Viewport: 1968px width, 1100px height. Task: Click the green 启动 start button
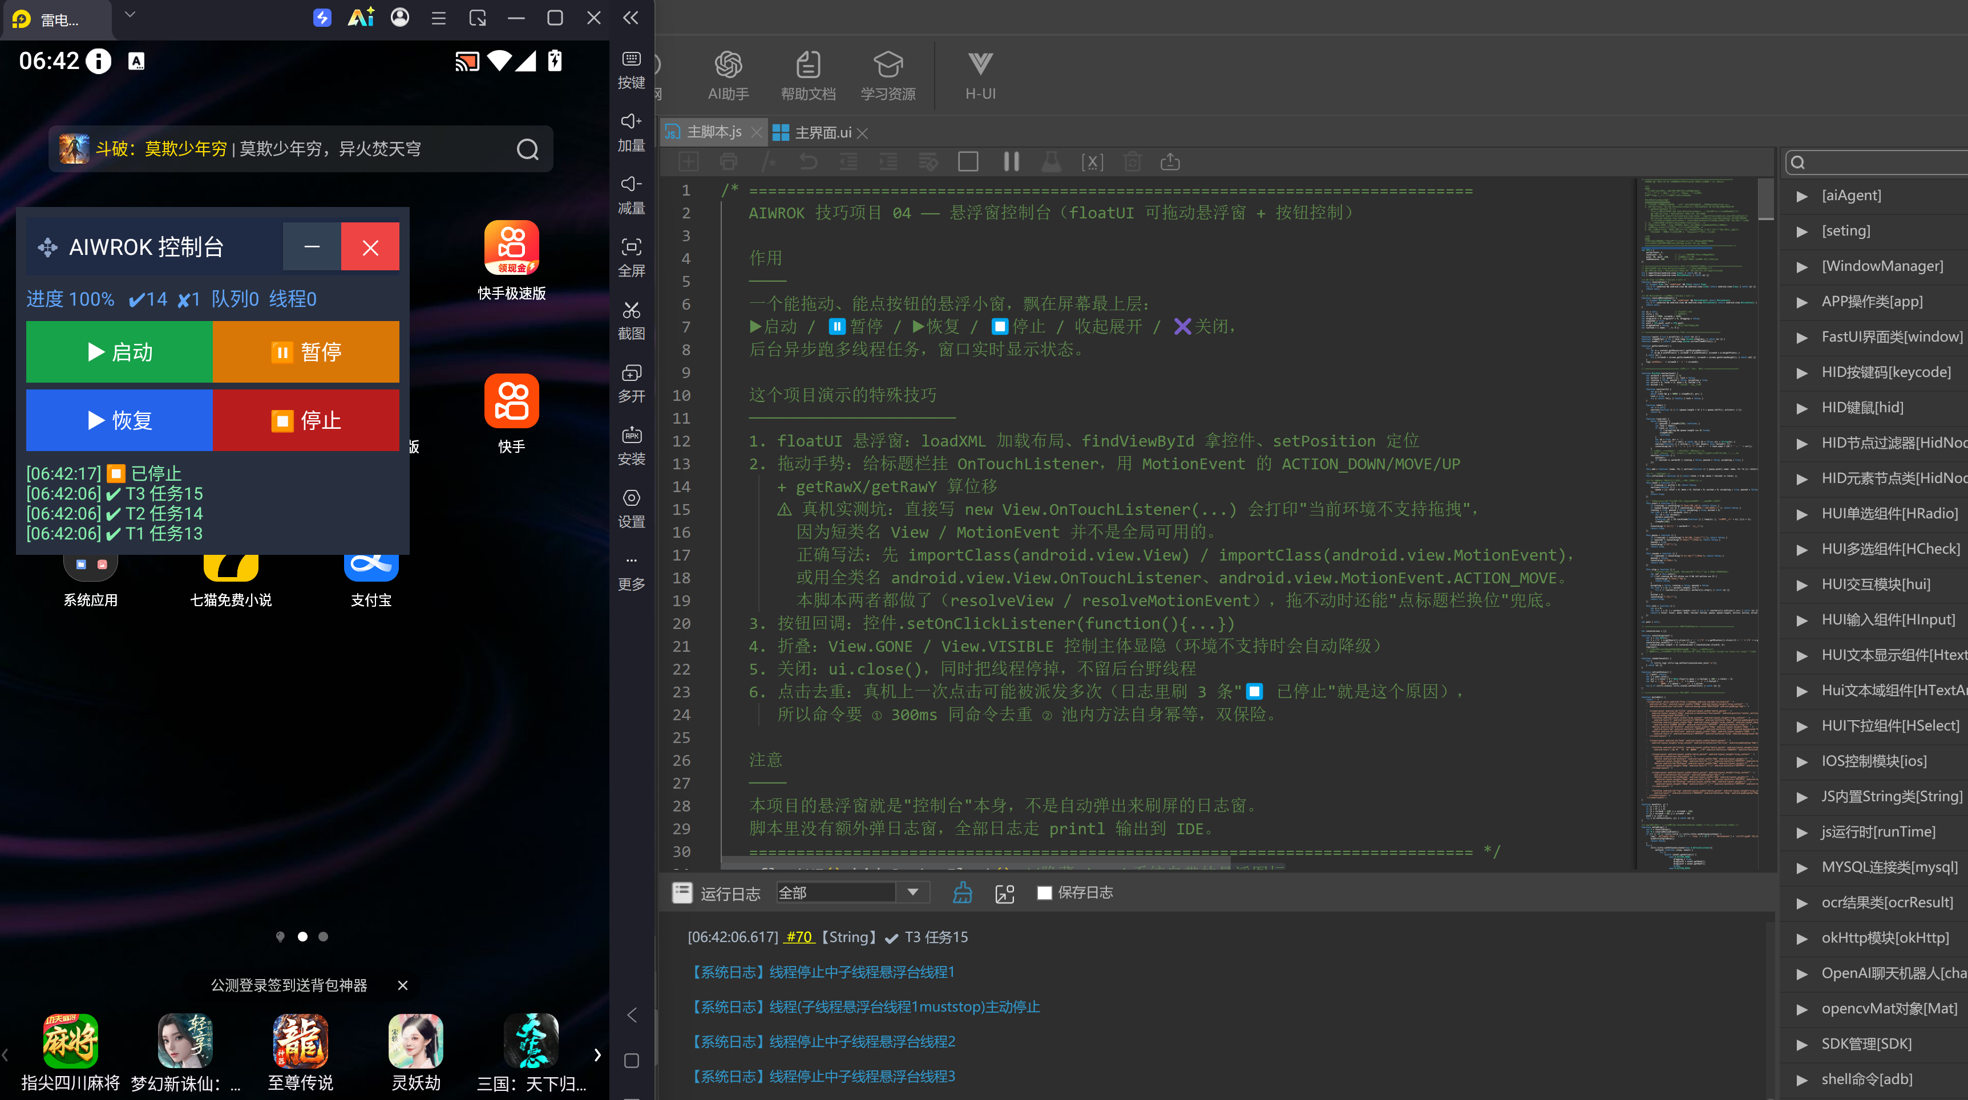click(119, 352)
